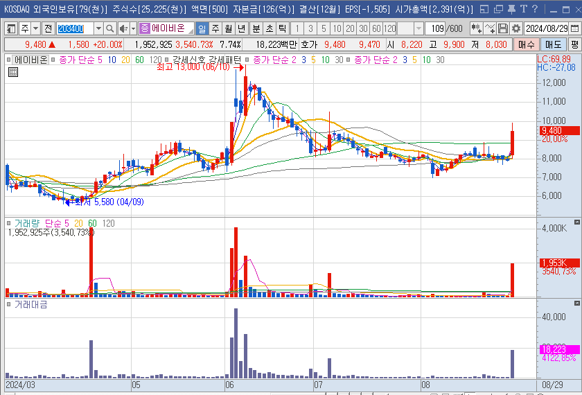
Task: Open the 주 type dropdown arrow
Action: tap(35, 28)
